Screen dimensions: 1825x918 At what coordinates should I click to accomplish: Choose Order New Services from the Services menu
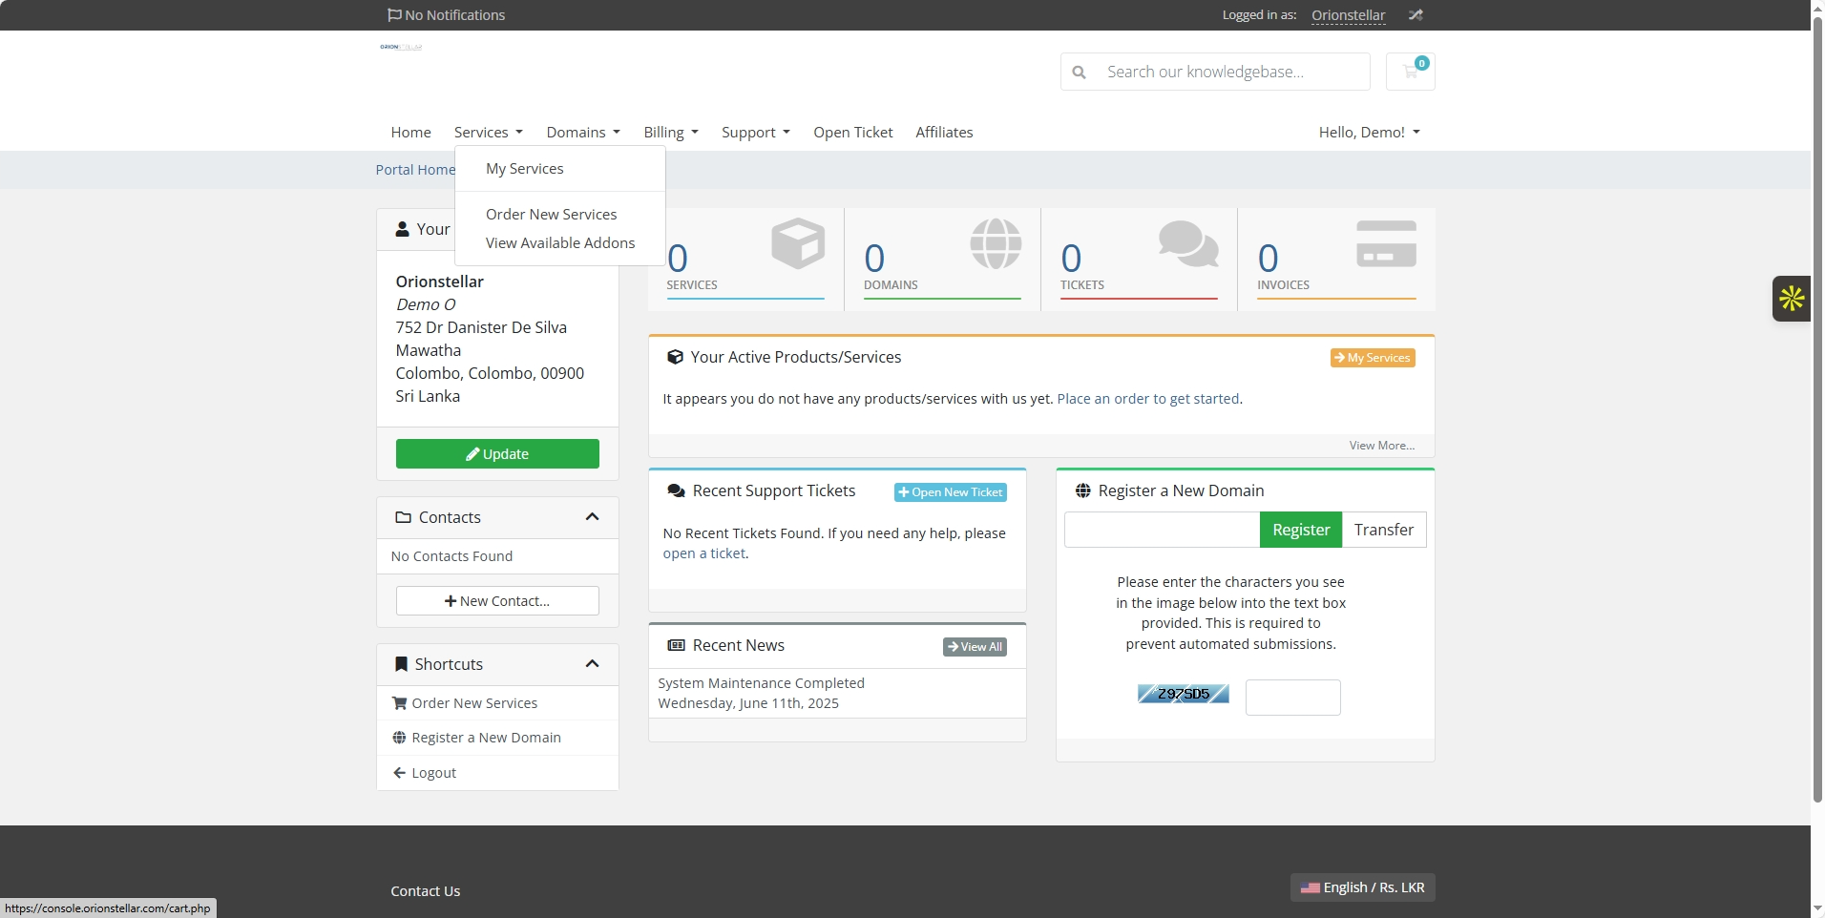551,215
